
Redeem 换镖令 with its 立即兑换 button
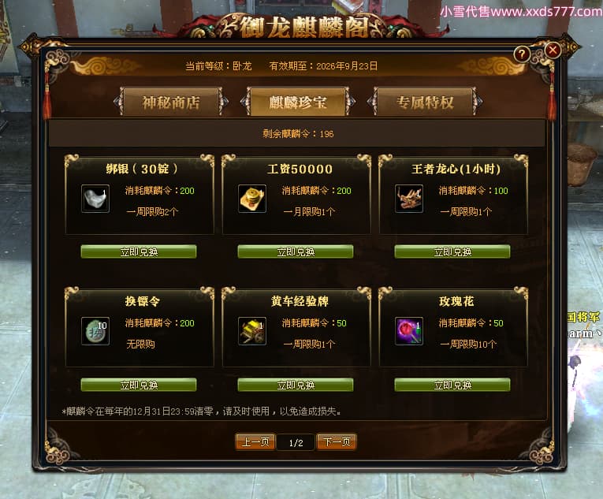(x=139, y=385)
